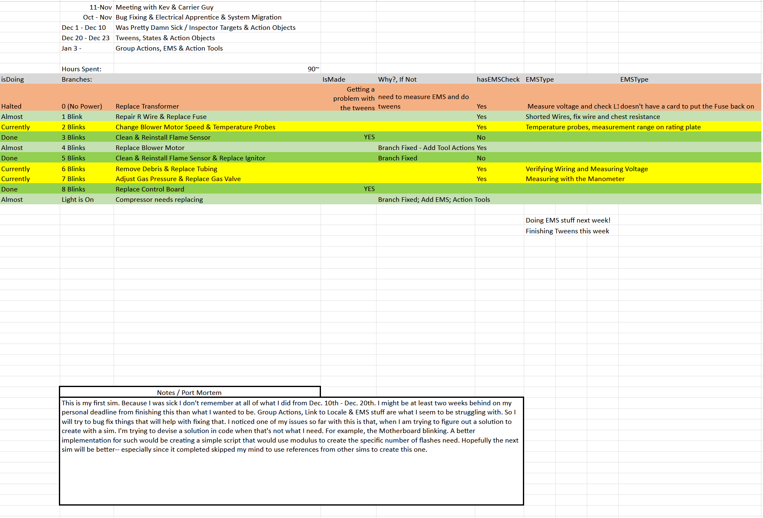Screen dimensions: 763x518
Task: Select the '6 Blinks' branch cell
Action: [x=87, y=169]
